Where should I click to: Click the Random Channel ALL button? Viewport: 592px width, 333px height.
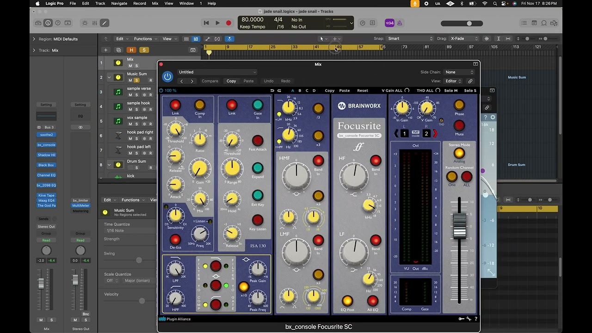click(467, 176)
